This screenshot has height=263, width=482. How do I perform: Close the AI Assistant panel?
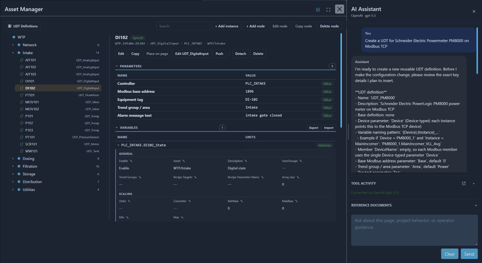point(474,12)
